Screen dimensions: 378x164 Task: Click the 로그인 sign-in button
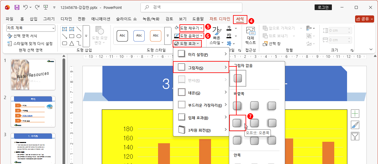coord(323,7)
